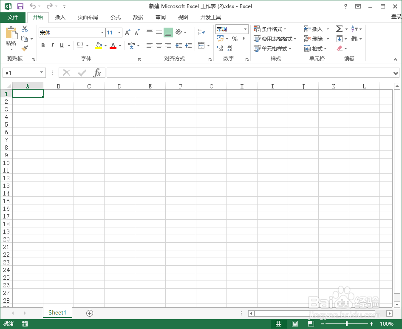Click inside the formula bar input
This screenshot has width=402, height=329.
click(249, 73)
